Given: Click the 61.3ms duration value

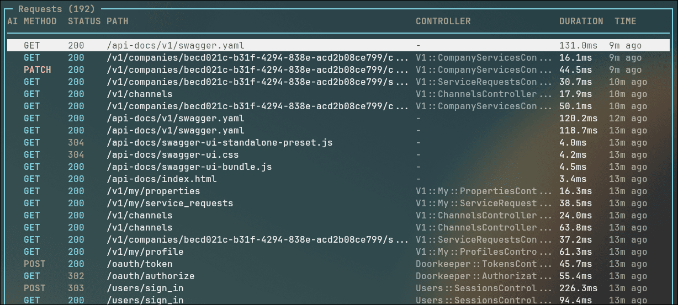Looking at the screenshot, I should pyautogui.click(x=576, y=252).
